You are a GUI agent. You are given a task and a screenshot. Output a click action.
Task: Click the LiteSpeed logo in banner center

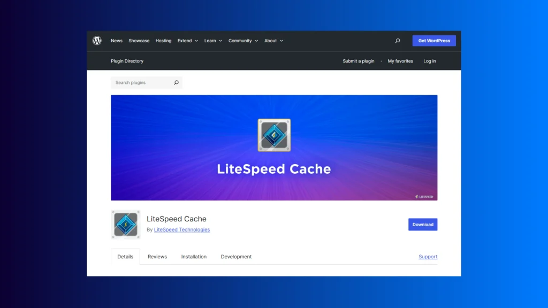click(274, 135)
